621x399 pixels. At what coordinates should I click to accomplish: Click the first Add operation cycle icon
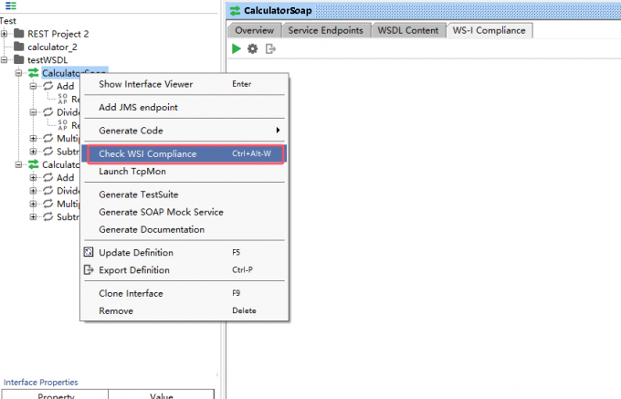47,86
